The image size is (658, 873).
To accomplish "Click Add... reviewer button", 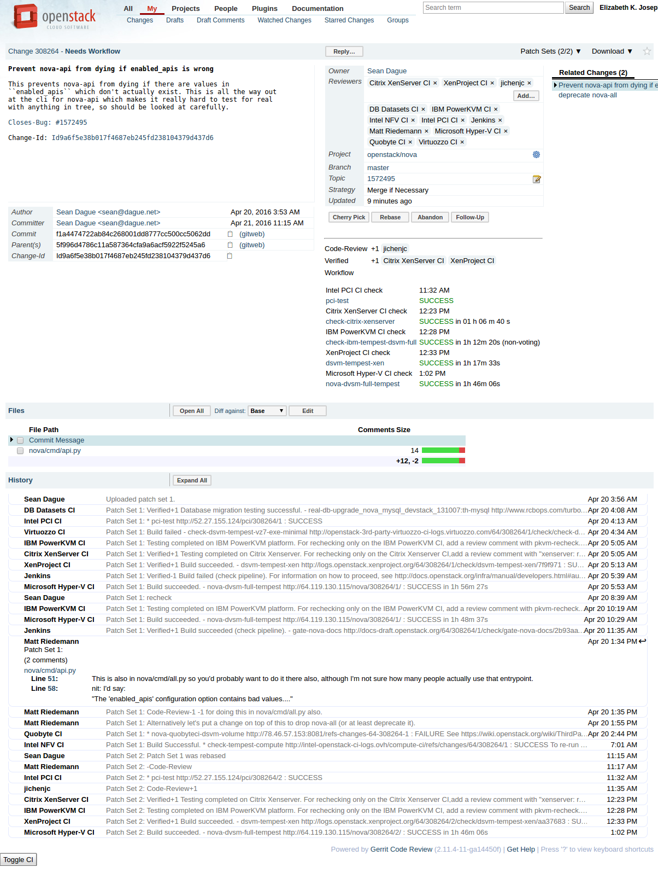I will [526, 96].
